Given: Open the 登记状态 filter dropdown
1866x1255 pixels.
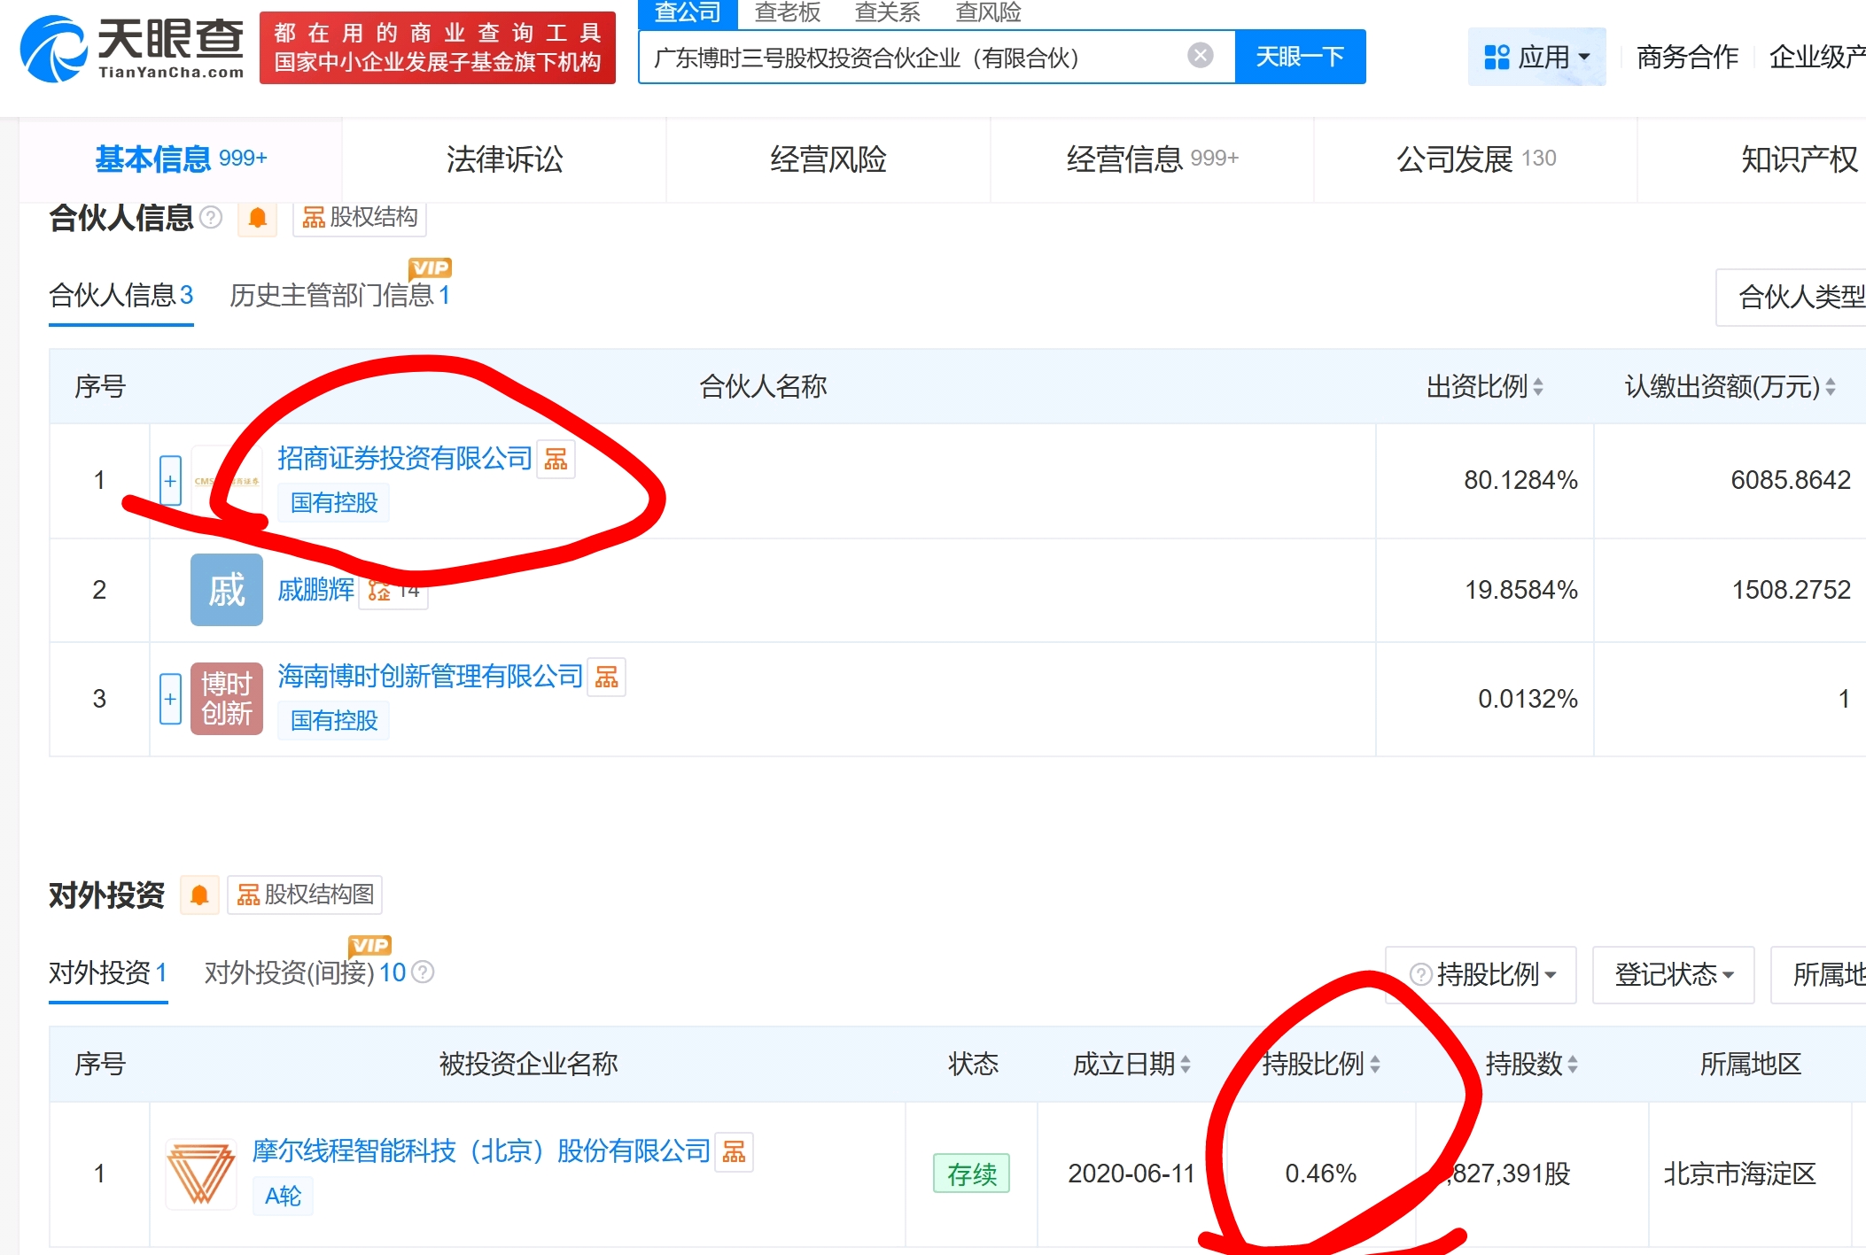Looking at the screenshot, I should coord(1673,974).
